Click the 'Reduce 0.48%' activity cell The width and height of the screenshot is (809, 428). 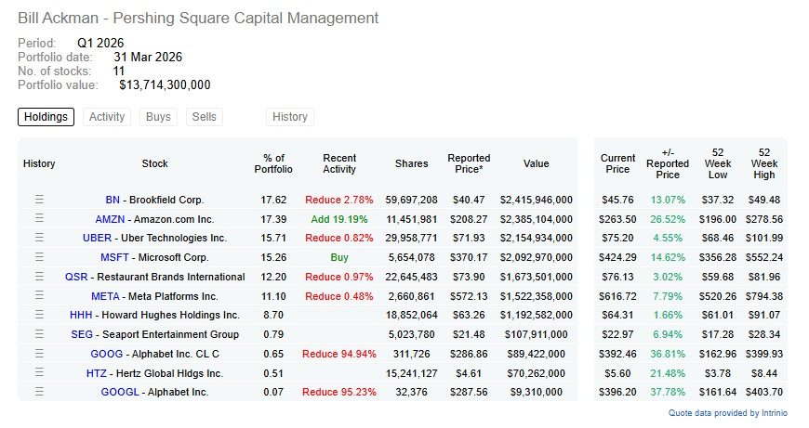tap(339, 297)
